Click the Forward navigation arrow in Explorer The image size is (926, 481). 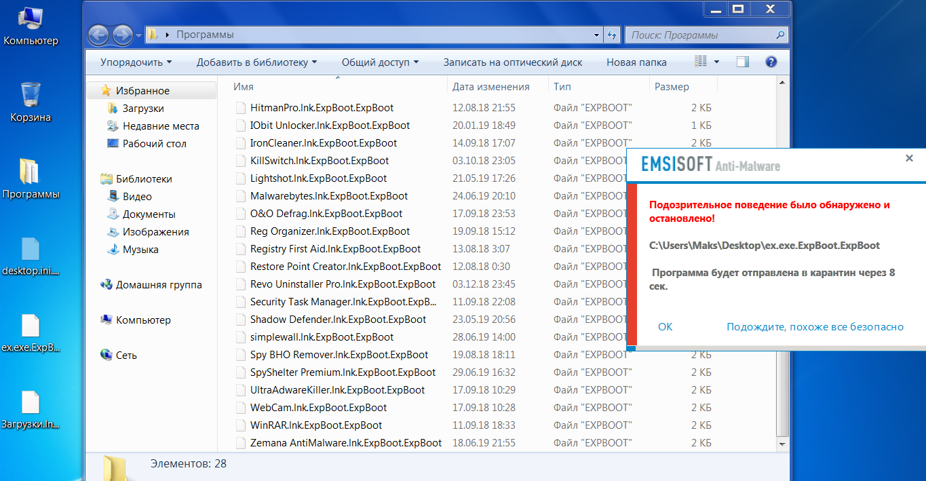(x=123, y=35)
